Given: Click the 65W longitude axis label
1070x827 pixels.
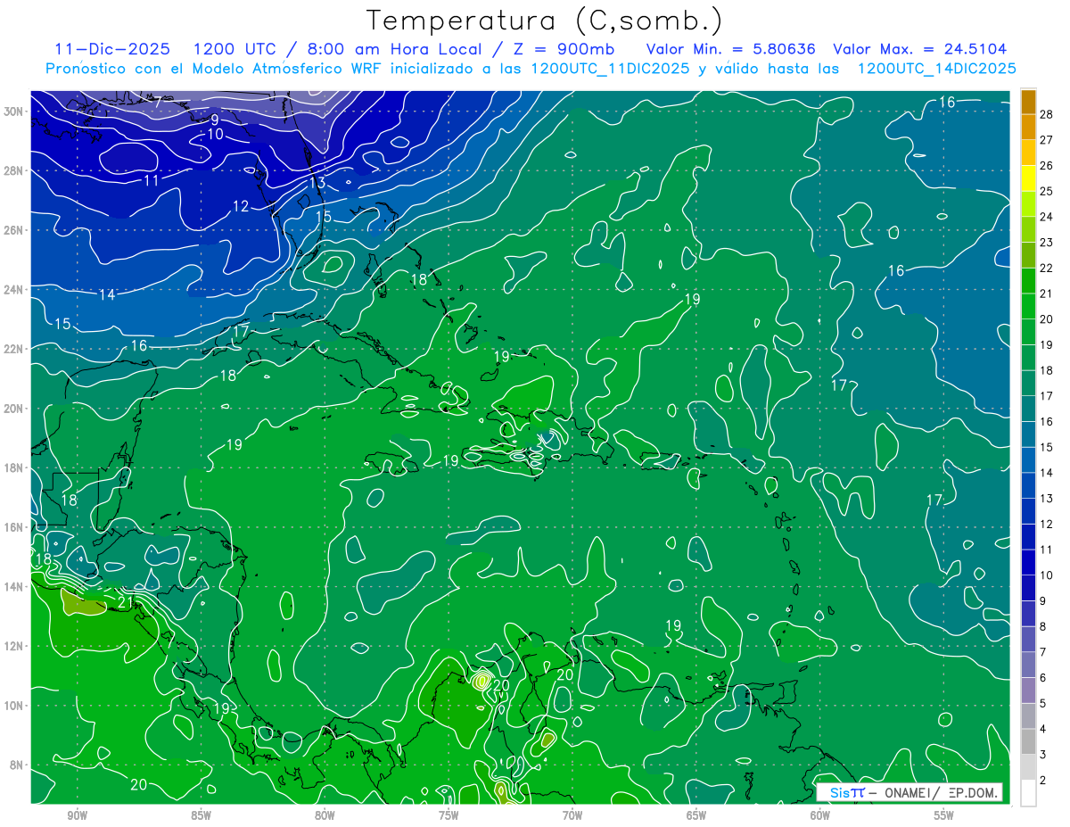Looking at the screenshot, I should [696, 815].
